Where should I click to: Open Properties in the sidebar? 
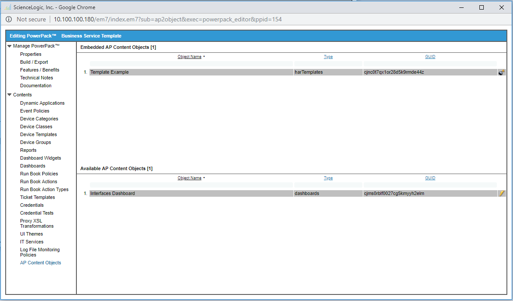tap(31, 54)
